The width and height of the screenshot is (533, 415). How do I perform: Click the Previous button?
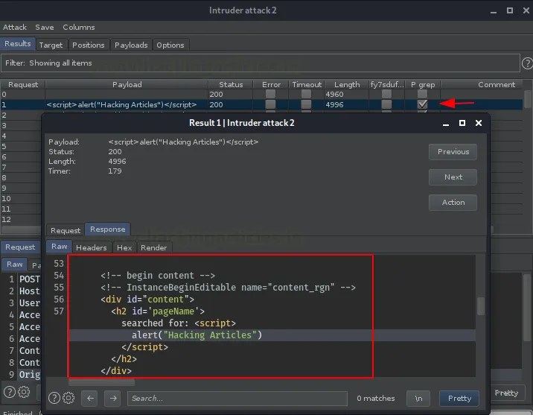click(453, 151)
